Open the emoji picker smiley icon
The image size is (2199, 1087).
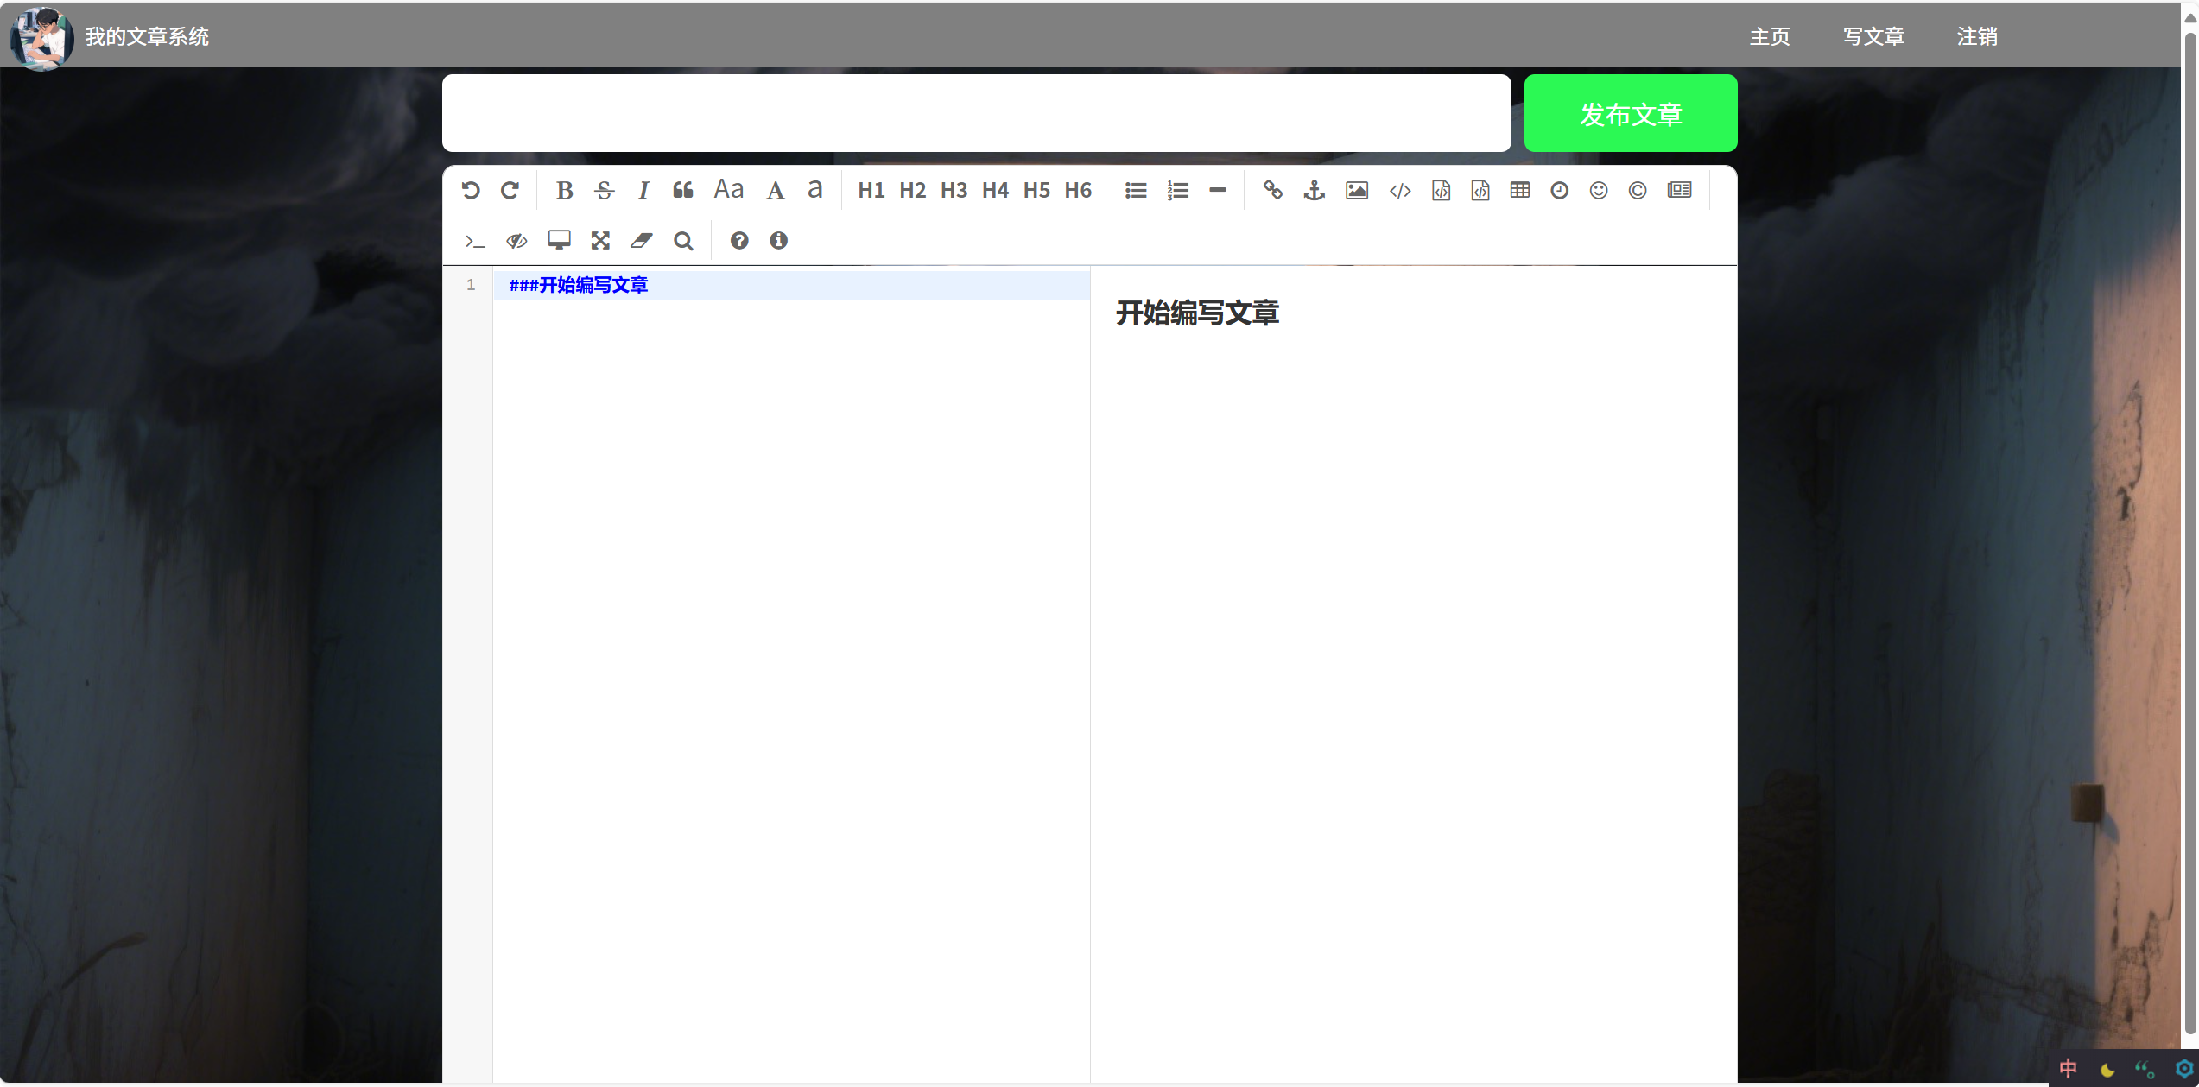[x=1599, y=190]
